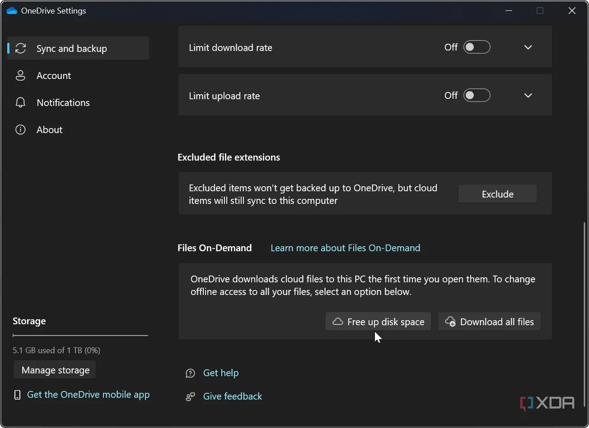
Task: Click the storage usage progress bar
Action: click(x=80, y=336)
